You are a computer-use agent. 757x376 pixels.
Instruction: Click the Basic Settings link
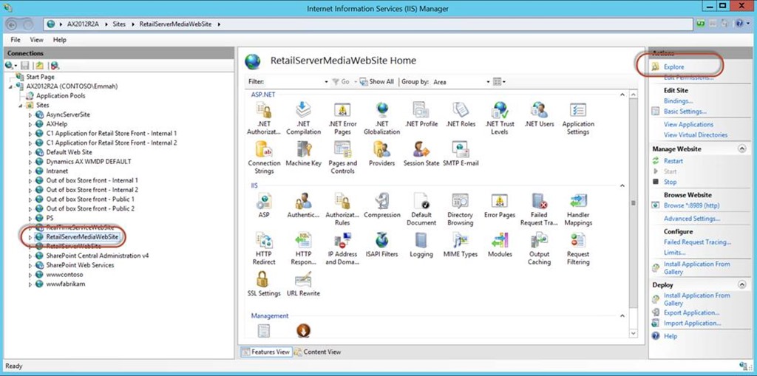coord(684,112)
